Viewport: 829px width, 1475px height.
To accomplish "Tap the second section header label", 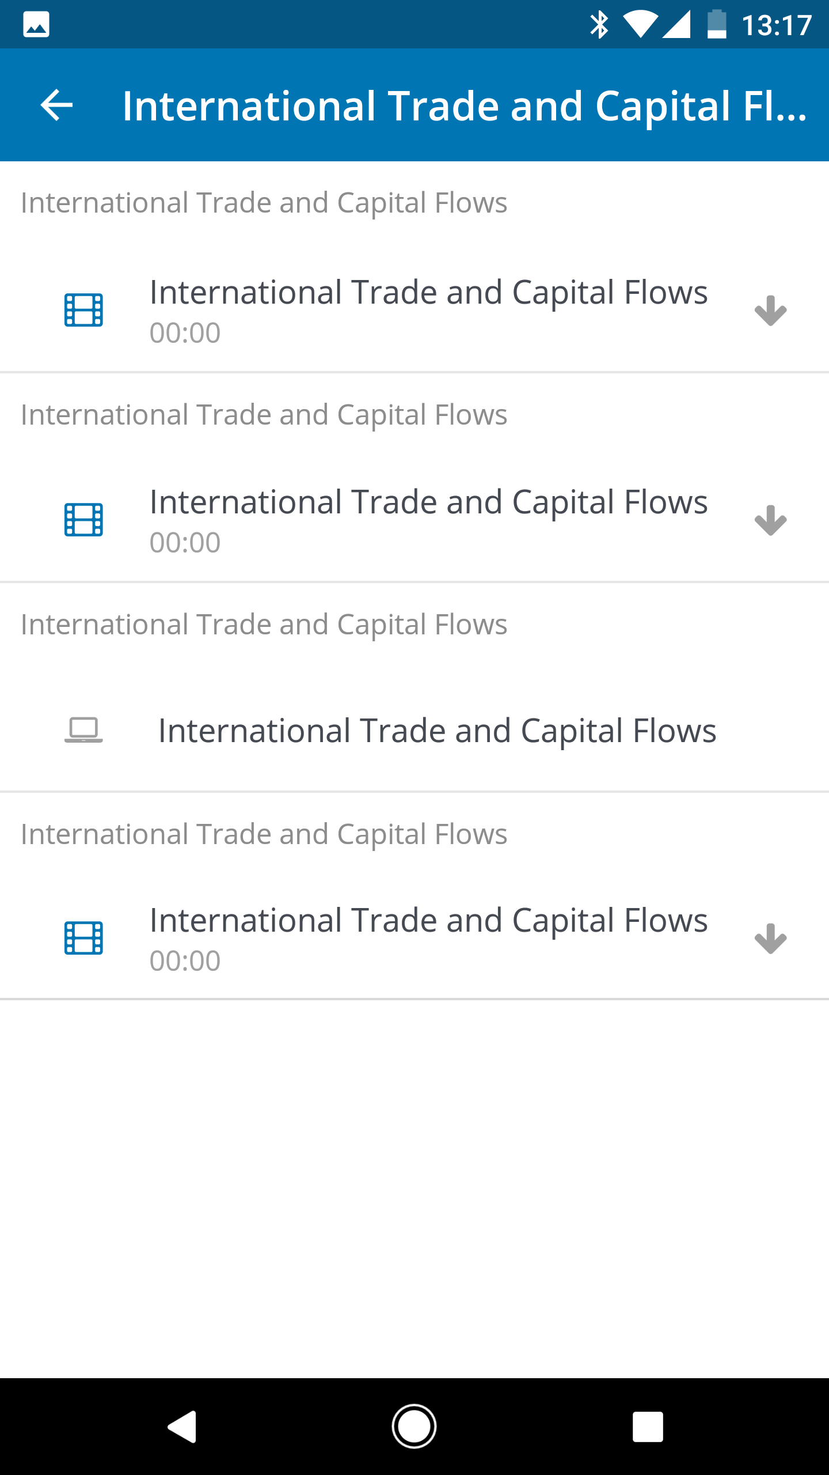I will tap(264, 415).
